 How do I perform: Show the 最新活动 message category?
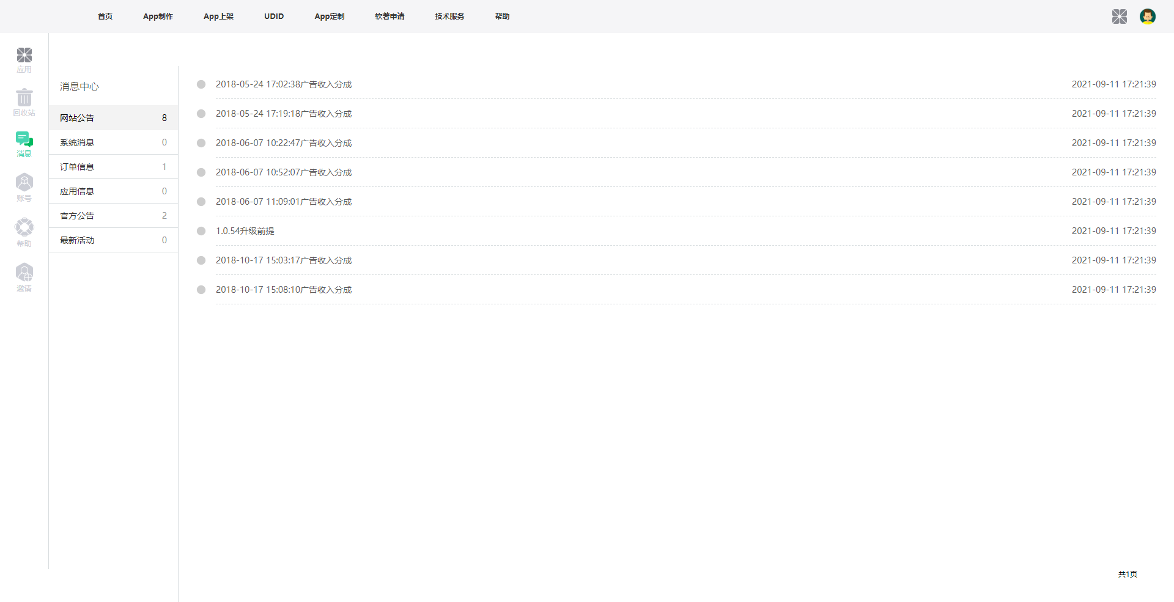(77, 240)
